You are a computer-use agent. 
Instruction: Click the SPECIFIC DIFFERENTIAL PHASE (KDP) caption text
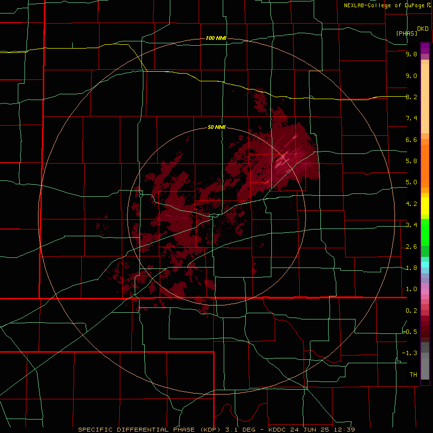tap(149, 430)
